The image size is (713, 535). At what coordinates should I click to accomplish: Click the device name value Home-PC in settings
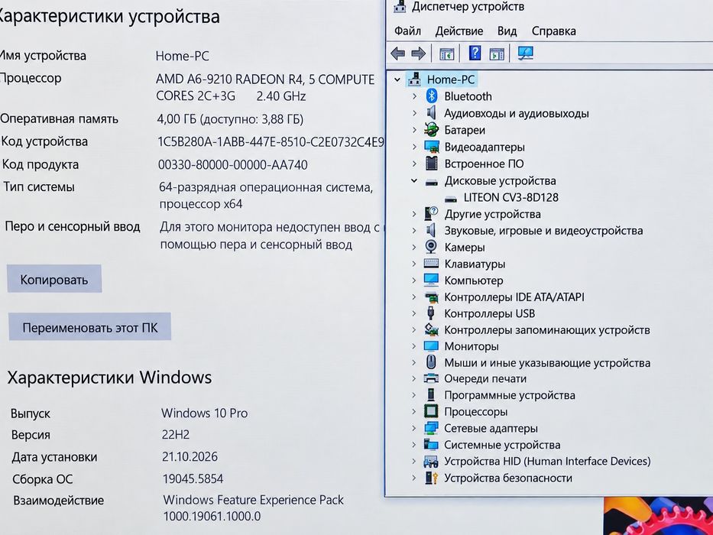pyautogui.click(x=182, y=56)
